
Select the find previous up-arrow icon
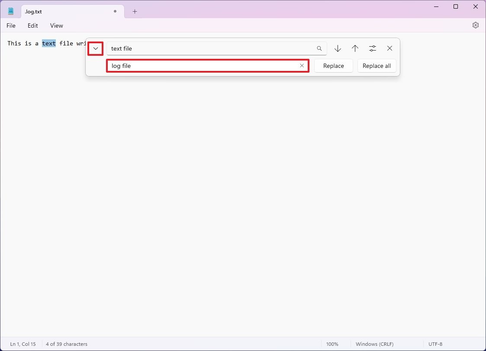coord(355,48)
